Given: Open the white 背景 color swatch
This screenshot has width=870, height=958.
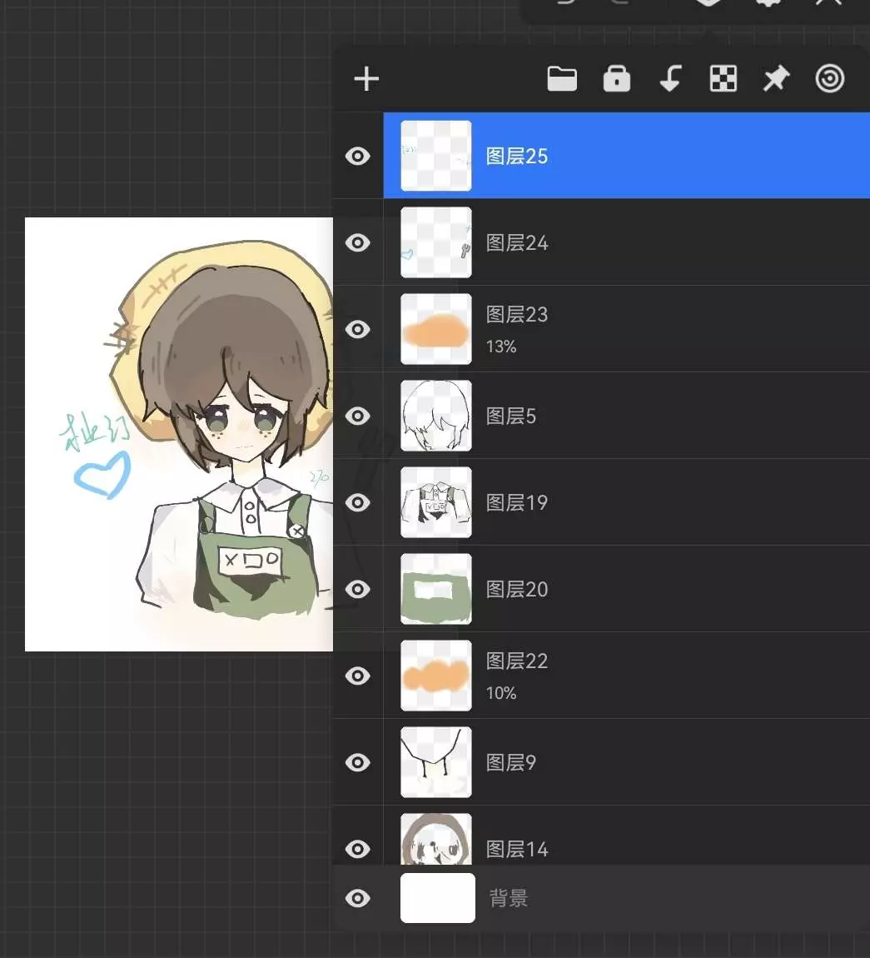Looking at the screenshot, I should pyautogui.click(x=437, y=898).
